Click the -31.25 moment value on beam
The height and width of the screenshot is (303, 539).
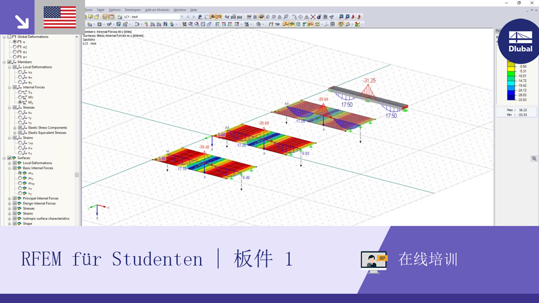(x=369, y=80)
